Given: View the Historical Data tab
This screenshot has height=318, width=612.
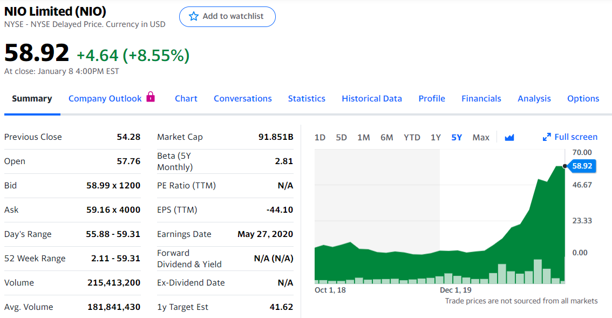Looking at the screenshot, I should (x=372, y=98).
